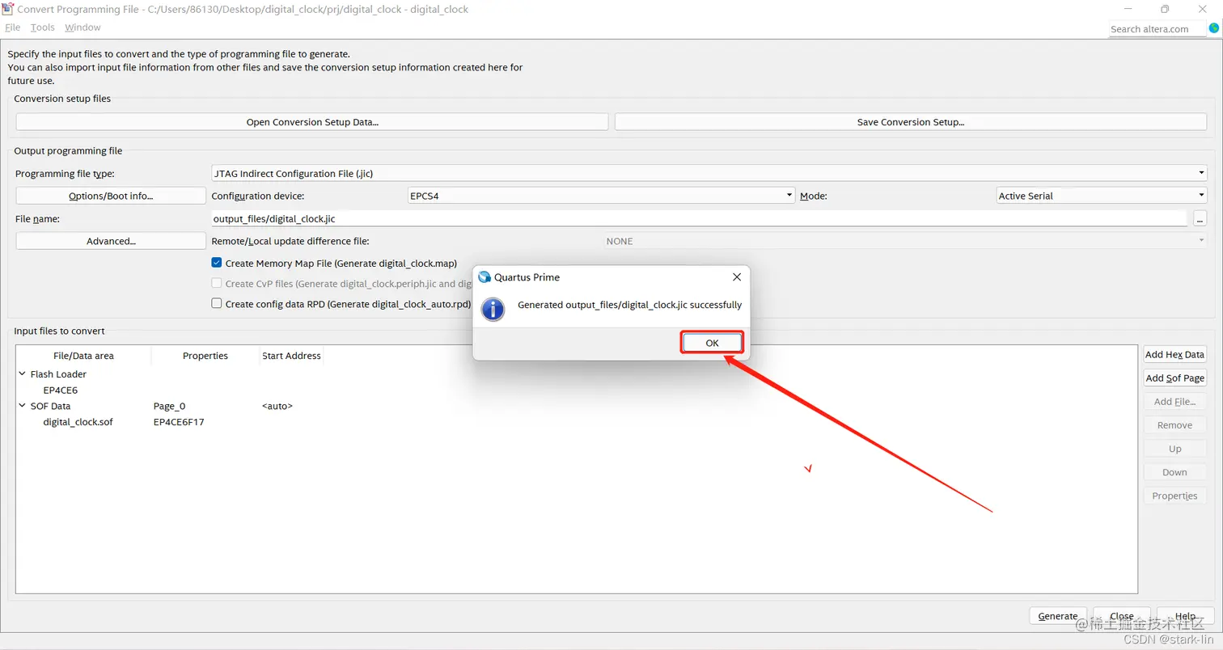Toggle Create Memory Map File checkbox
1223x650 pixels.
pyautogui.click(x=217, y=263)
